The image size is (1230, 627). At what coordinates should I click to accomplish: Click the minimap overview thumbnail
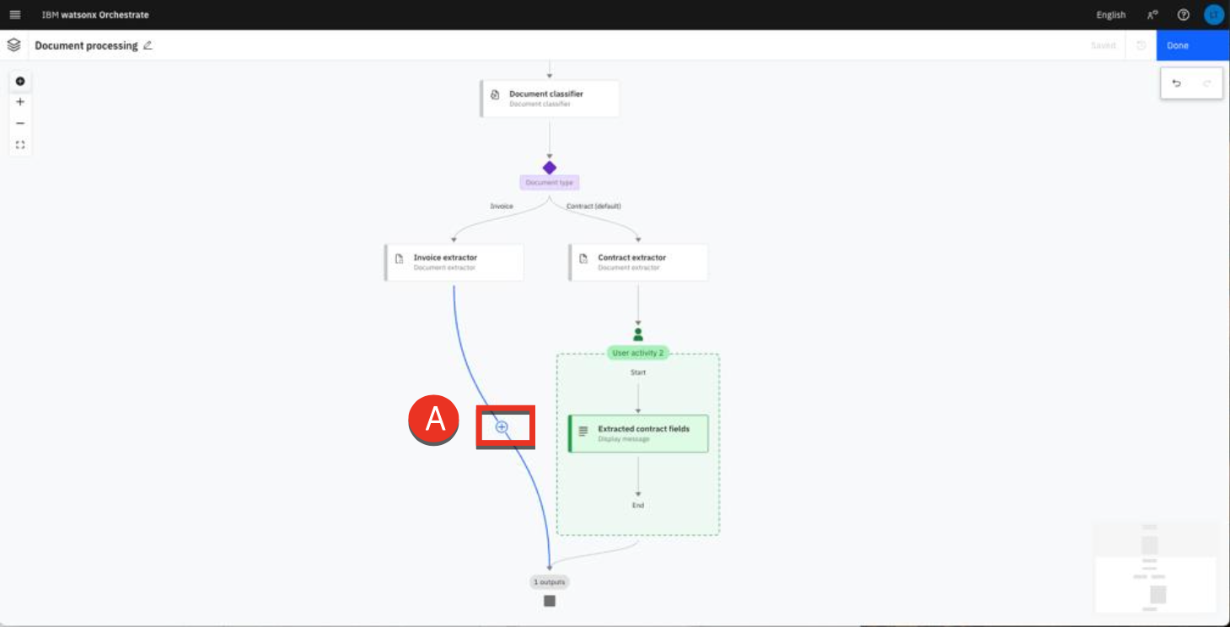coord(1155,565)
